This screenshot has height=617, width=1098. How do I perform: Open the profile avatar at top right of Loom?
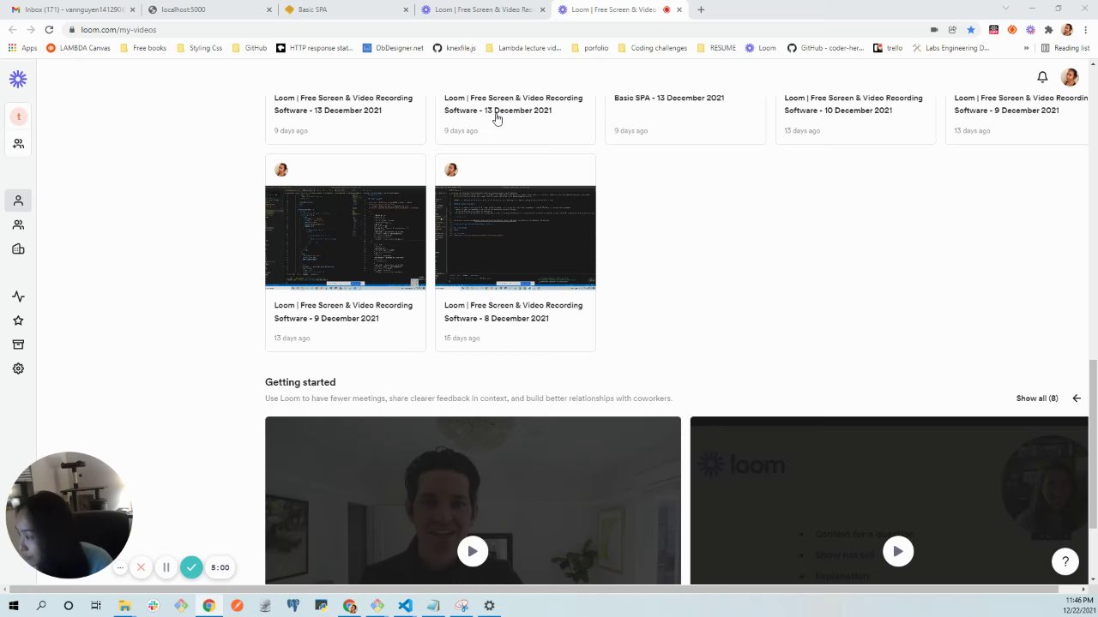point(1070,77)
